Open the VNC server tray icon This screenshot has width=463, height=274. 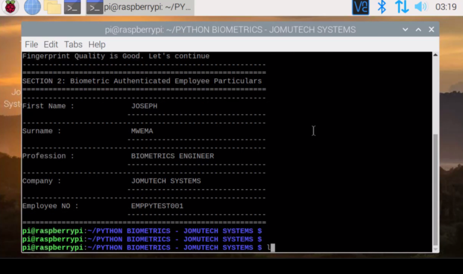coord(361,7)
